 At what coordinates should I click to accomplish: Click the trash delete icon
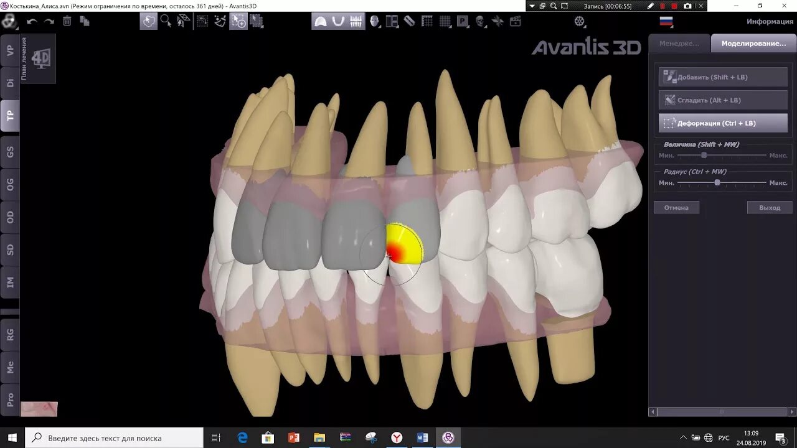coord(67,21)
